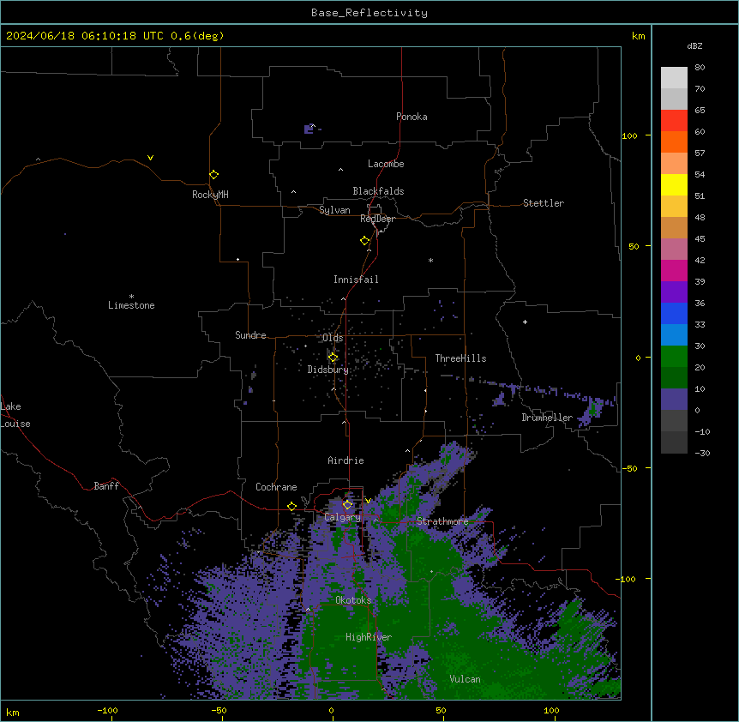The image size is (739, 722).
Task: Click the Sundre city label
Action: (x=250, y=335)
